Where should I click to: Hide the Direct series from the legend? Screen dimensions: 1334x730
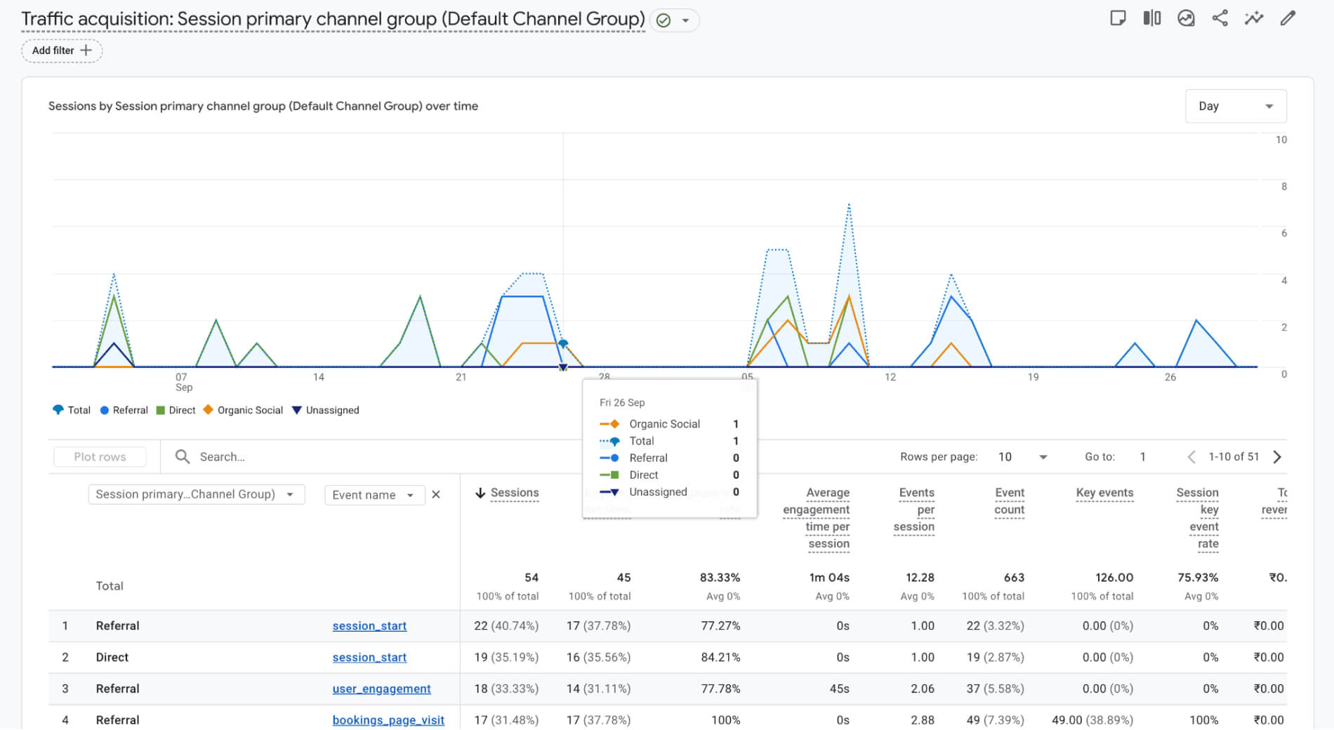click(175, 410)
